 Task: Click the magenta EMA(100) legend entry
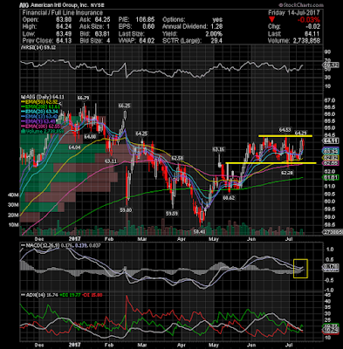41,127
